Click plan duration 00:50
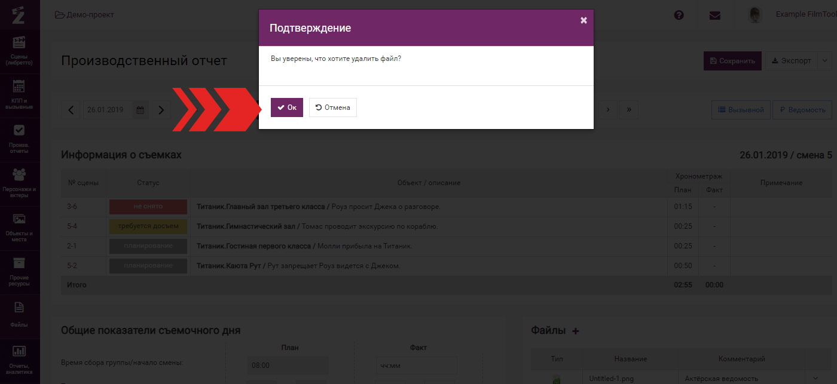The image size is (837, 384). (x=683, y=266)
